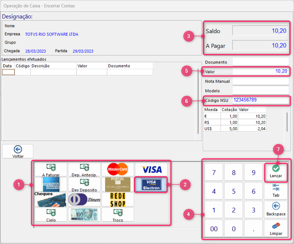Image resolution: width=294 pixels, height=244 pixels.
Task: Tap keypad digit 3
Action: tap(253, 210)
